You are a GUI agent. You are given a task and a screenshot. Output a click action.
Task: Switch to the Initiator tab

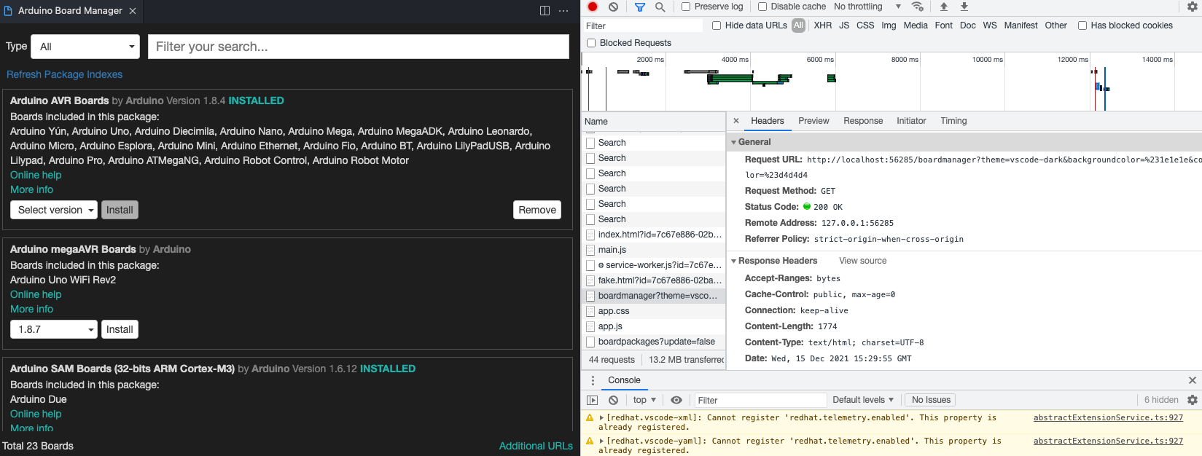point(911,121)
